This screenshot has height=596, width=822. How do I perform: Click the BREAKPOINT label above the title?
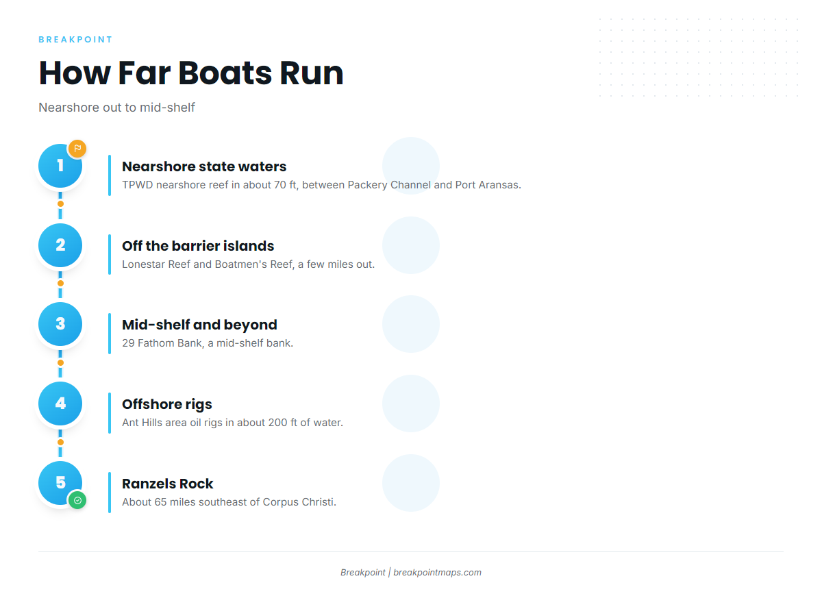coord(75,40)
